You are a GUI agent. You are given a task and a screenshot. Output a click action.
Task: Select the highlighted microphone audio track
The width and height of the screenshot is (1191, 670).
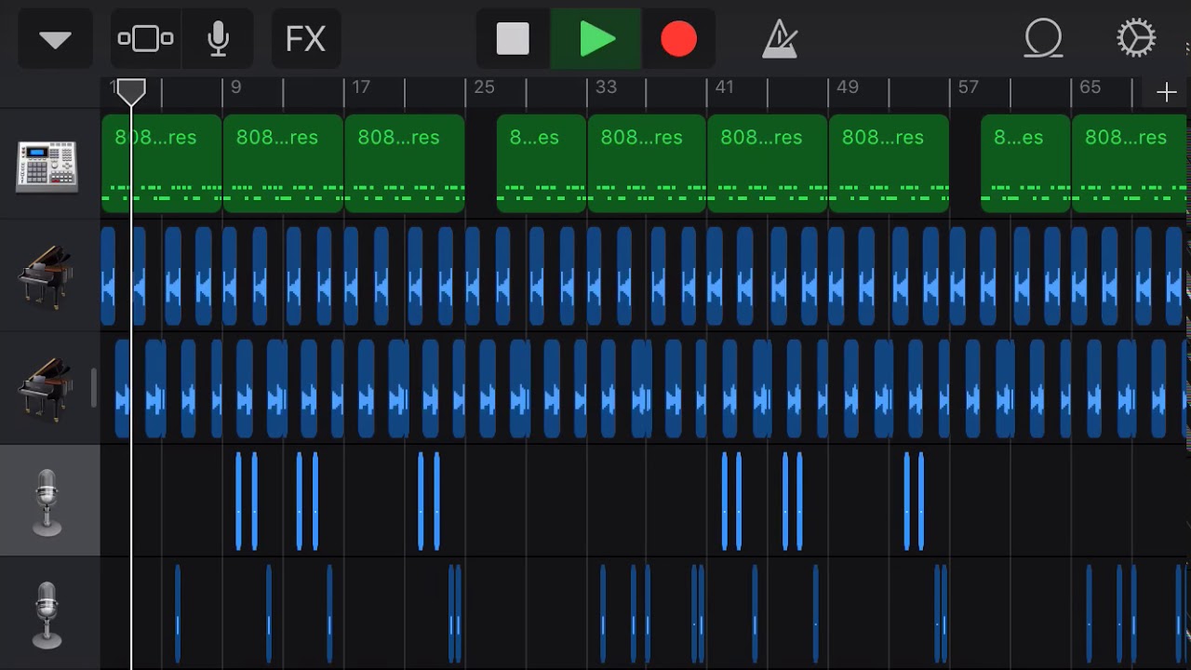49,501
